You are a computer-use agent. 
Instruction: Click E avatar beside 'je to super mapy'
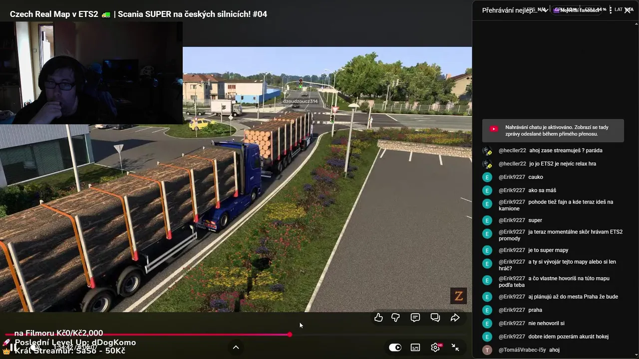coord(487,250)
